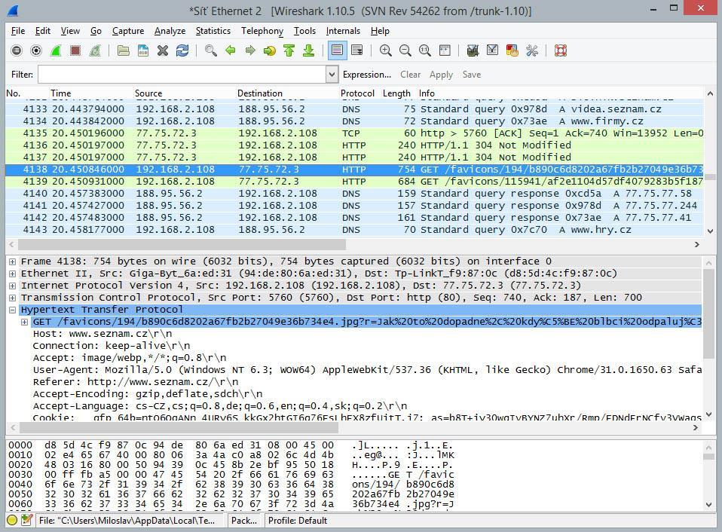Expand the GET /favicons/194 request line
Image resolution: width=722 pixels, height=532 pixels.
click(x=24, y=322)
